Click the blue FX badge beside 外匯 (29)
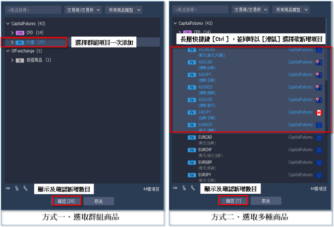334x227 pixels. click(x=20, y=42)
